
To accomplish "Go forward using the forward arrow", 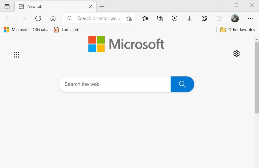I will 23,18.
